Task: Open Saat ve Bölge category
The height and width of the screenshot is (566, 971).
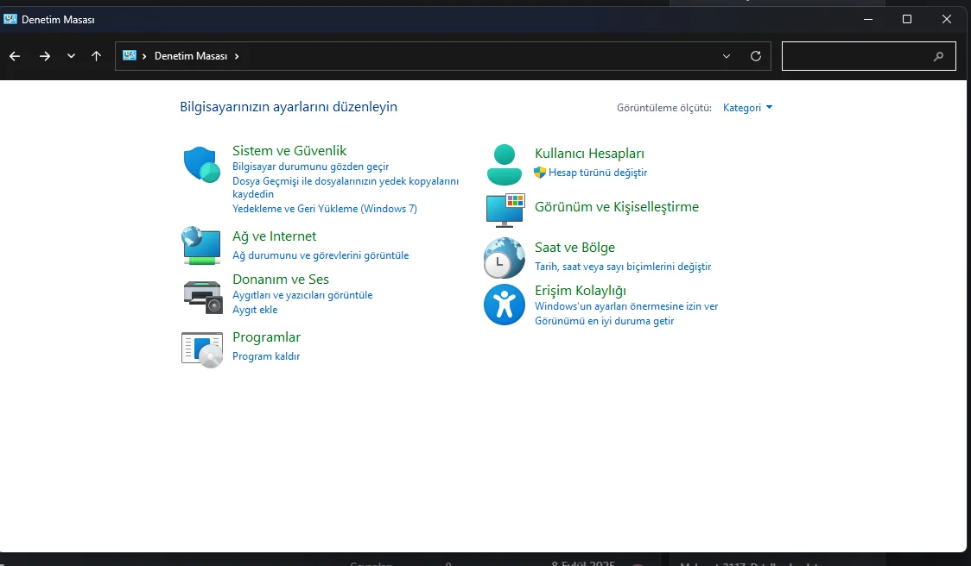Action: point(574,248)
